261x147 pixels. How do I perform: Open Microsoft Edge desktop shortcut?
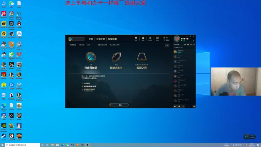4,107
